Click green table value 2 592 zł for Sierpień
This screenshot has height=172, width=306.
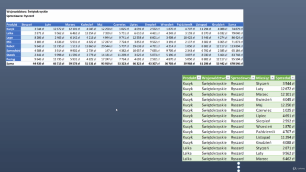point(288,121)
